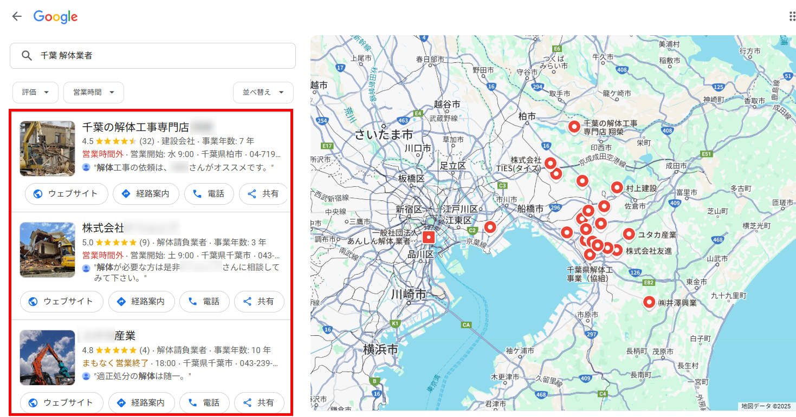The height and width of the screenshot is (417, 796).
Task: Open ウェブサイト for the 産業 listing rated 4.8
Action: coord(61,403)
